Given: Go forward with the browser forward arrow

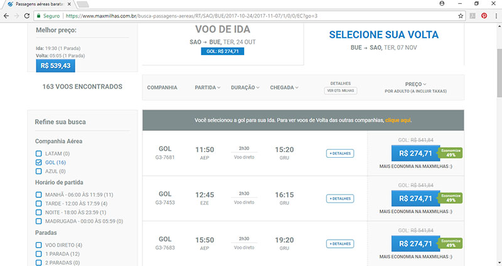Looking at the screenshot, I should tap(17, 16).
